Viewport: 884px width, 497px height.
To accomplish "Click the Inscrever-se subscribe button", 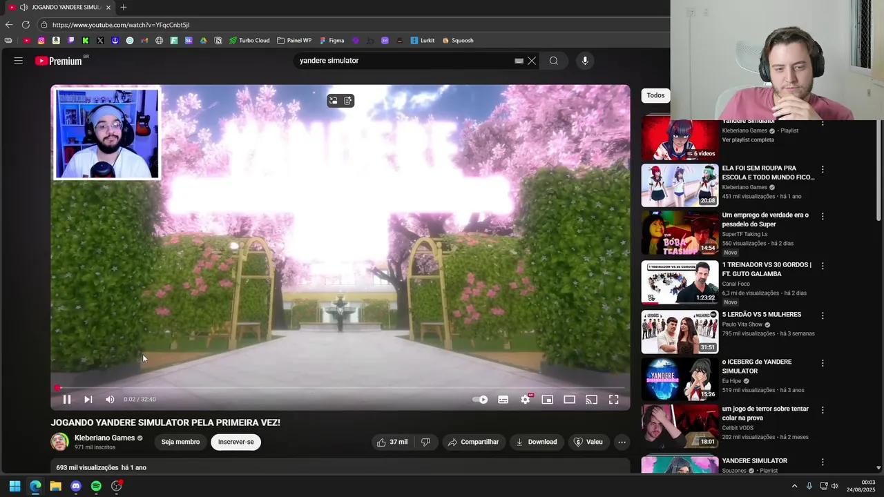I will (x=236, y=442).
